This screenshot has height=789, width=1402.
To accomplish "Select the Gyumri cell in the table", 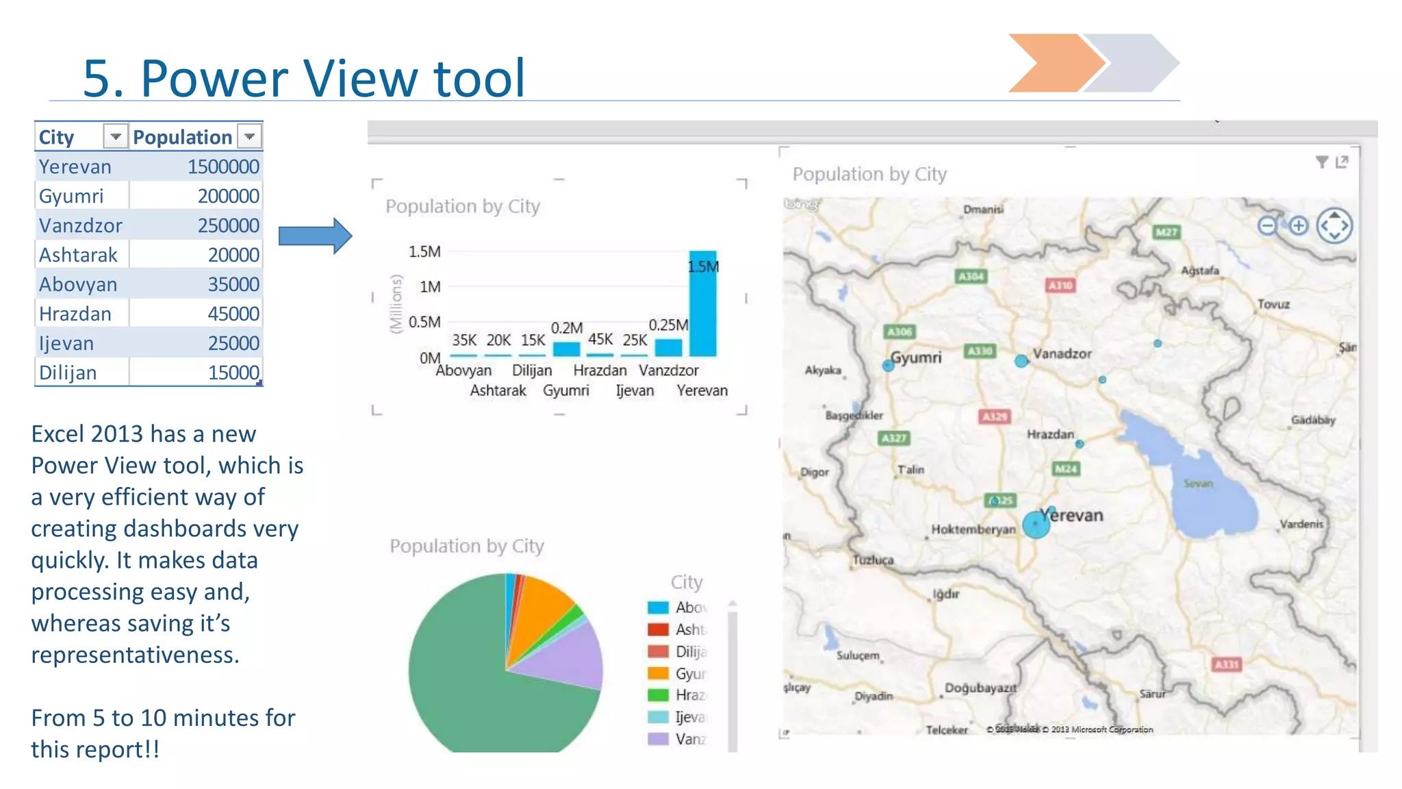I will point(81,196).
